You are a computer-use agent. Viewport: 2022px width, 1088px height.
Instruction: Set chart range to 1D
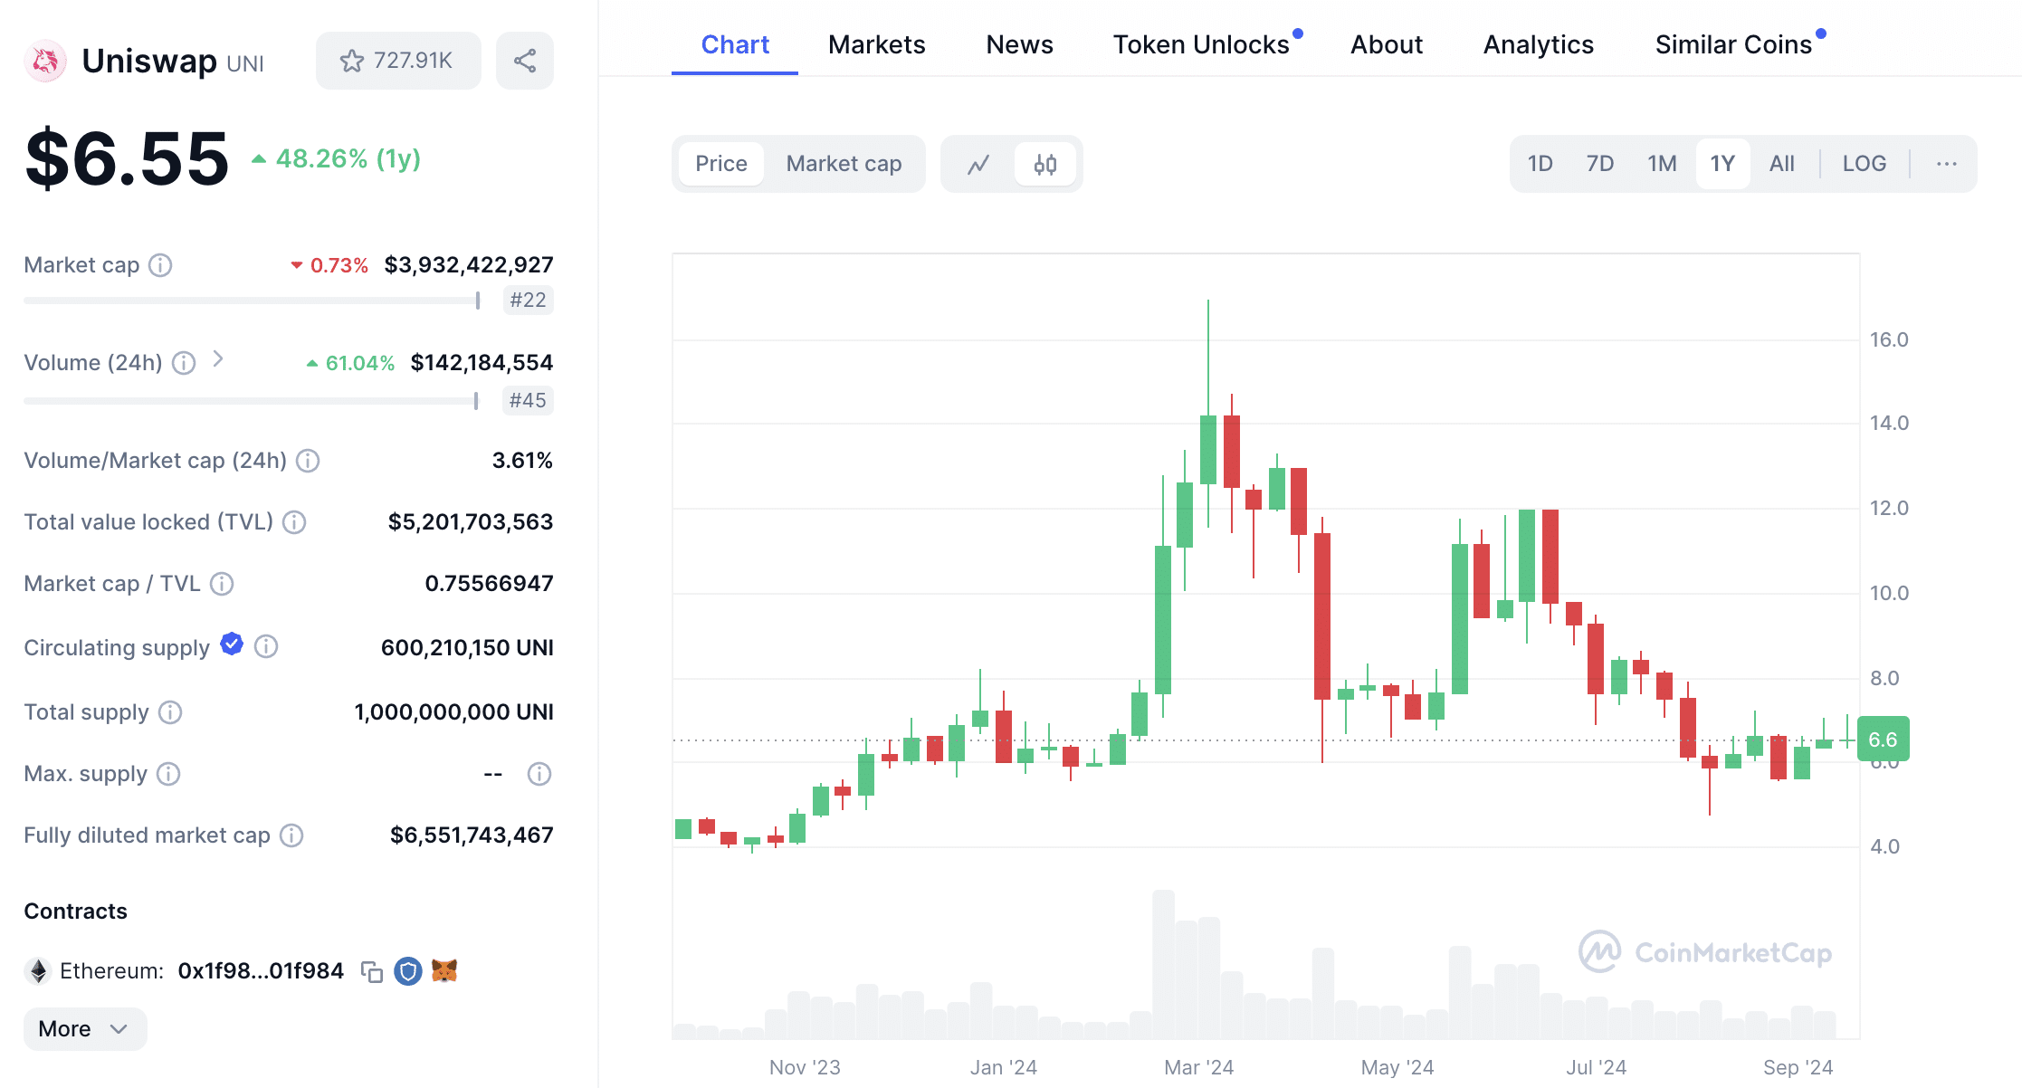pyautogui.click(x=1540, y=164)
